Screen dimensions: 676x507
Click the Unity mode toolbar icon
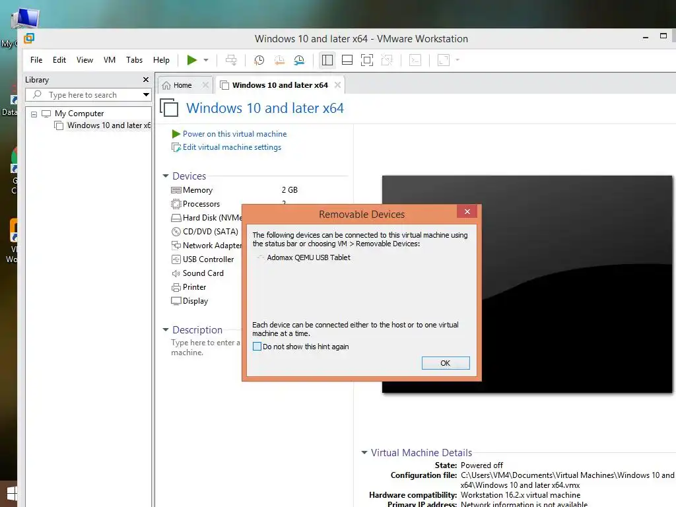[387, 60]
